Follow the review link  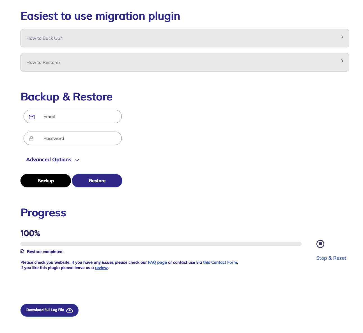tap(101, 268)
